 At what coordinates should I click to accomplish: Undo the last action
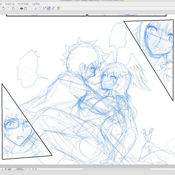click(4, 8)
